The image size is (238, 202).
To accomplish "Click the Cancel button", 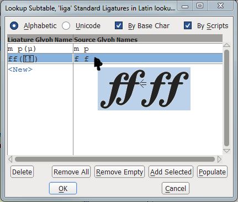I will click(176, 188).
